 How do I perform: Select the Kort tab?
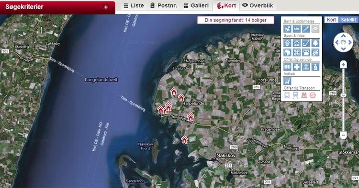[226, 5]
